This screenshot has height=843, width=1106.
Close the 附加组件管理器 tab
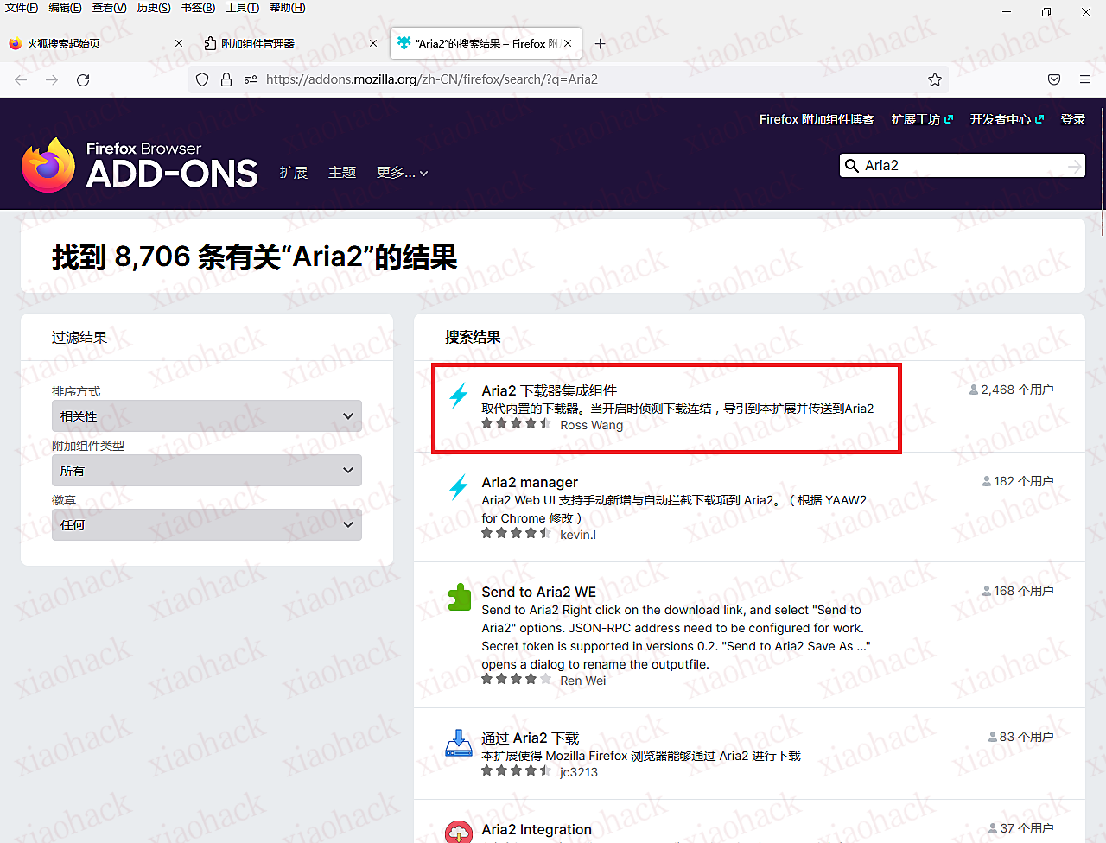pyautogui.click(x=373, y=43)
